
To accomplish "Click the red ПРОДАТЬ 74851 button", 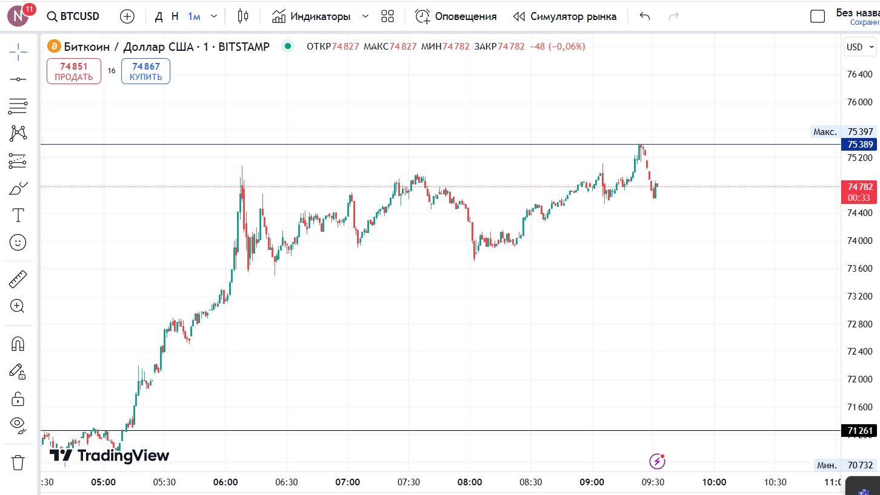I will (x=74, y=71).
